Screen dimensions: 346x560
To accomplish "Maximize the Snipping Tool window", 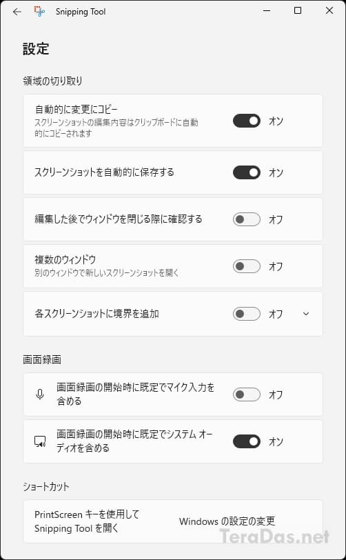I will coord(298,11).
